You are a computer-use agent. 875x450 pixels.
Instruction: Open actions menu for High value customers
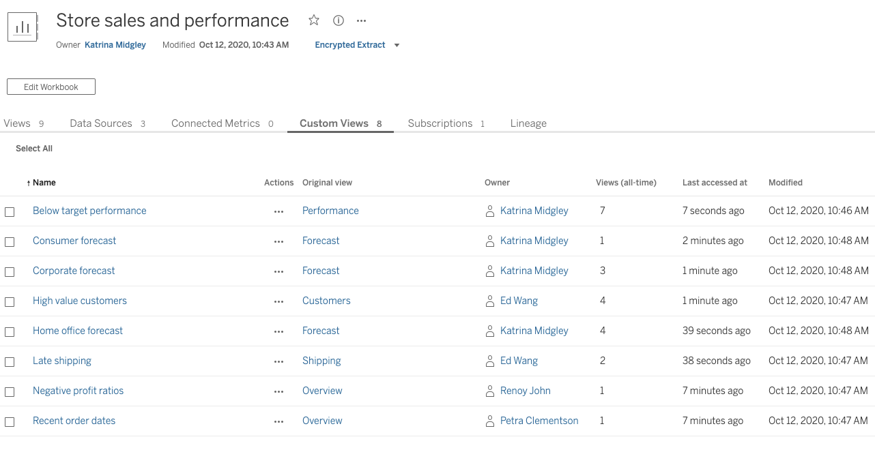pos(278,301)
